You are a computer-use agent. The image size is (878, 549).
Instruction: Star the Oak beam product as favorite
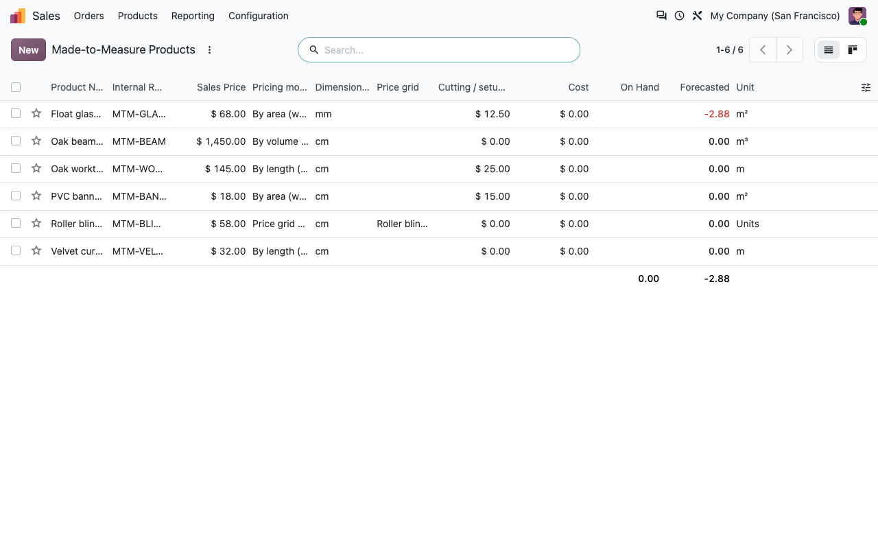(36, 141)
